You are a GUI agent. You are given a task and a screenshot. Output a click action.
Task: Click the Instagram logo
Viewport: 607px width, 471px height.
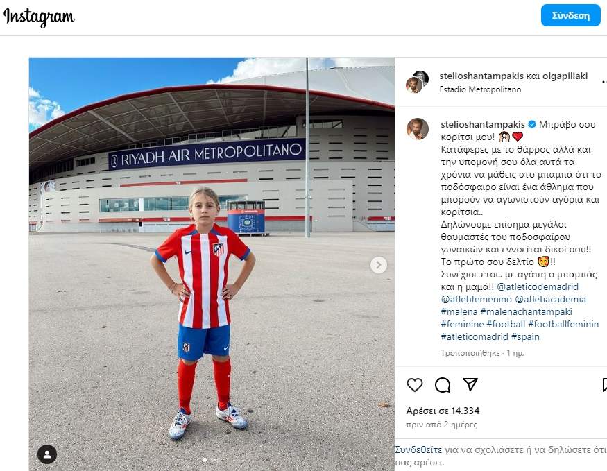coord(39,17)
